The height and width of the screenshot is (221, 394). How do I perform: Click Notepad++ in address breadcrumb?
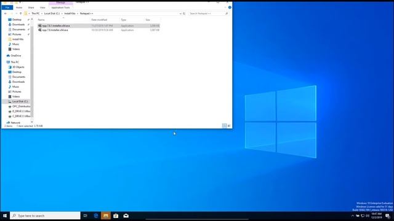[86, 14]
